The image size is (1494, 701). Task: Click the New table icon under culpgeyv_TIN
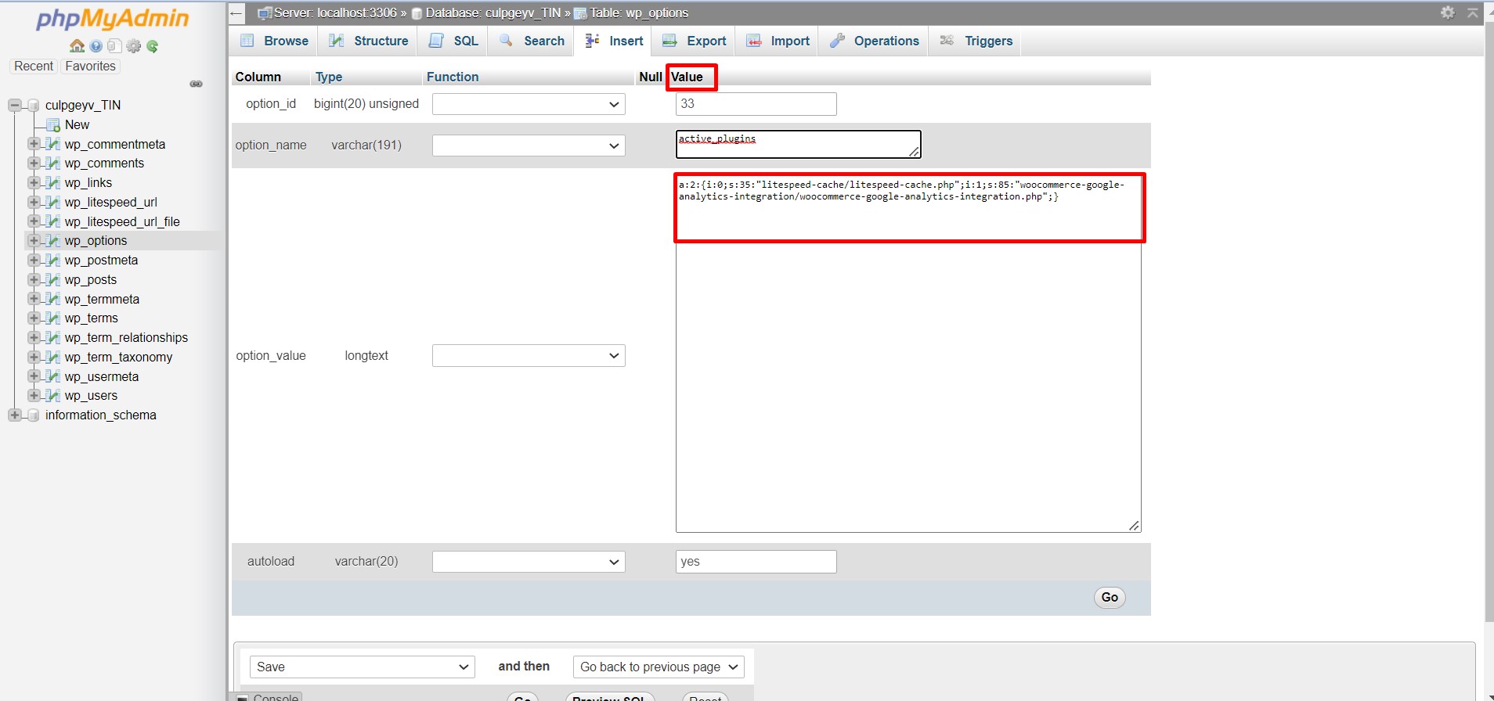(52, 125)
